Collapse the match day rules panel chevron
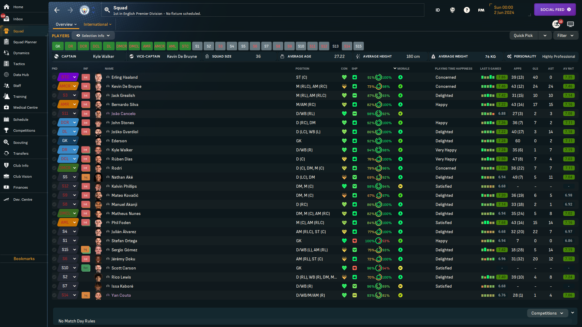The image size is (582, 327). click(x=573, y=313)
